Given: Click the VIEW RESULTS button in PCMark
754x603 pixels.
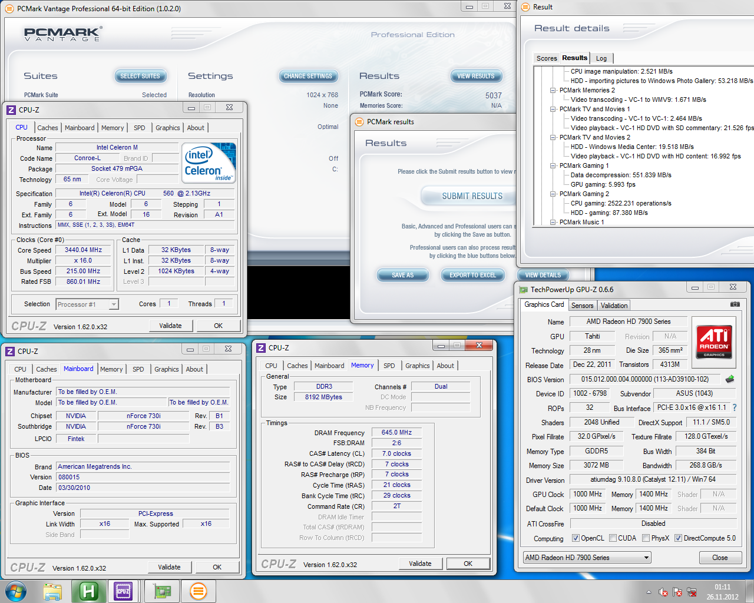Looking at the screenshot, I should coord(476,76).
